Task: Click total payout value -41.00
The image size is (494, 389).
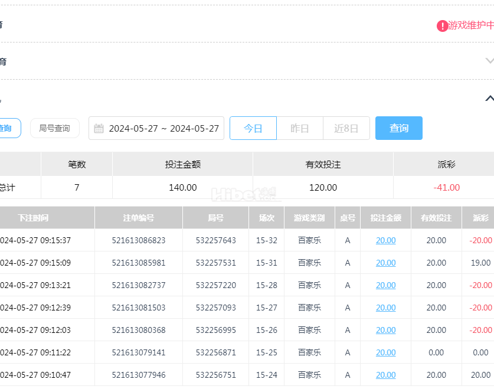Action: (x=446, y=187)
